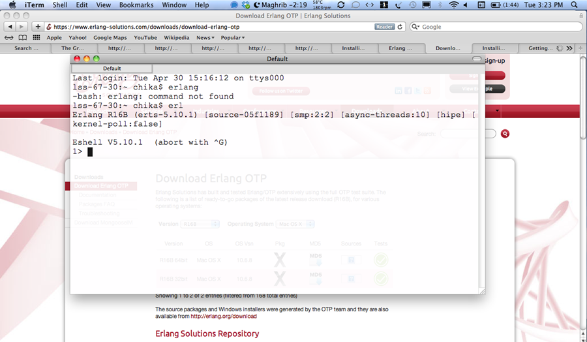Open the Edit menu
The width and height of the screenshot is (587, 342).
(x=82, y=5)
